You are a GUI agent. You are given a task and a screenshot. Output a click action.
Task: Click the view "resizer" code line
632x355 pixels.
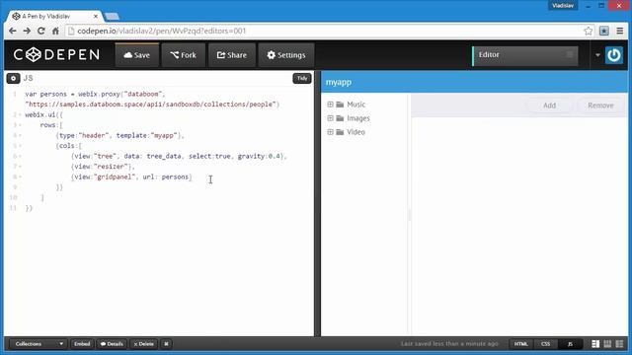coord(103,167)
